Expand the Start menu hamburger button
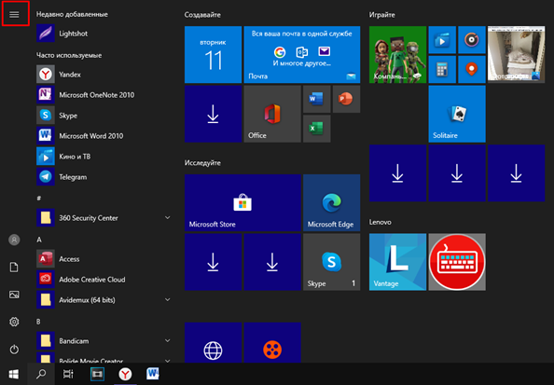The width and height of the screenshot is (554, 385). [x=14, y=14]
